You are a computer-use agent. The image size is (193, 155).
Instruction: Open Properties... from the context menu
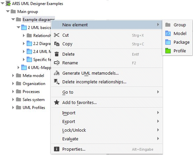[x=107, y=149]
